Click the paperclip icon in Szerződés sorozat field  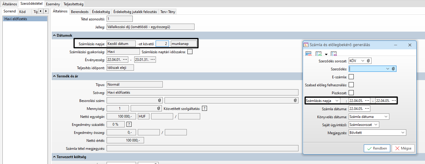(x=368, y=61)
